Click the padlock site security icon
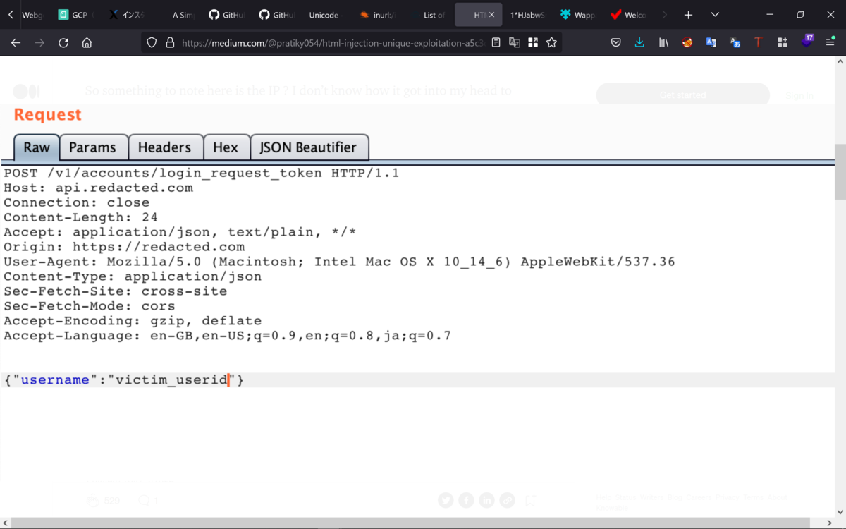The image size is (846, 529). (169, 43)
